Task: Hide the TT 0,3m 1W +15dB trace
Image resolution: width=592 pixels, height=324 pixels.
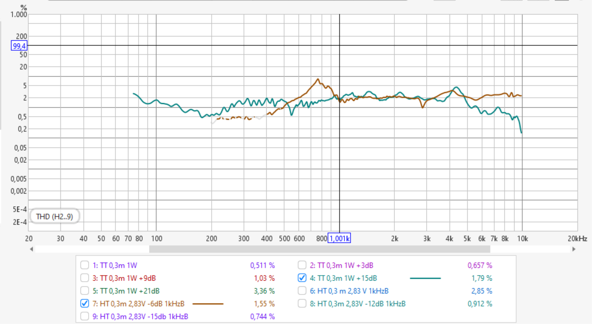Action: [302, 278]
